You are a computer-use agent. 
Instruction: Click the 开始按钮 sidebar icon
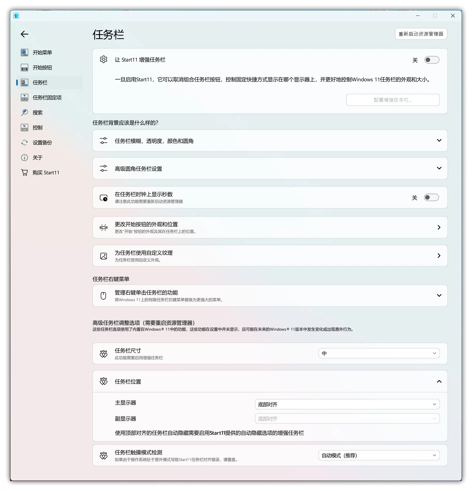[x=24, y=67]
